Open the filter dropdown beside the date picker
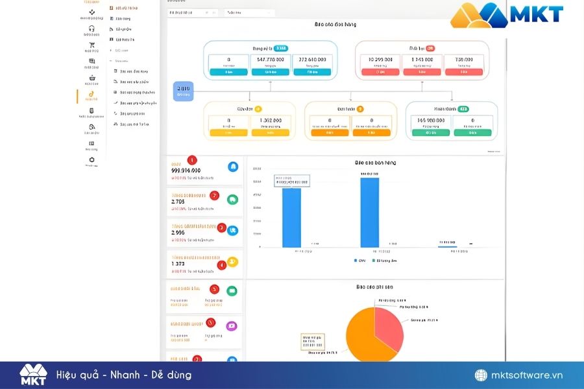Screen dimensions: 584x389 249,12
